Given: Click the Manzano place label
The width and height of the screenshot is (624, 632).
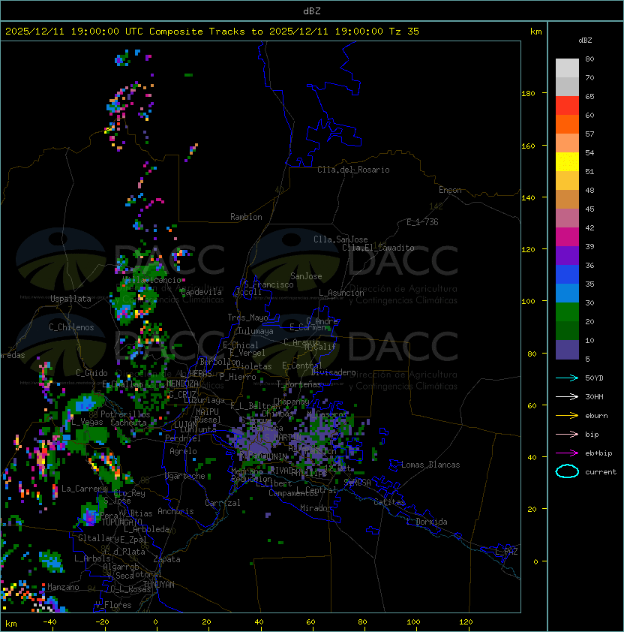Looking at the screenshot, I should point(63,587).
